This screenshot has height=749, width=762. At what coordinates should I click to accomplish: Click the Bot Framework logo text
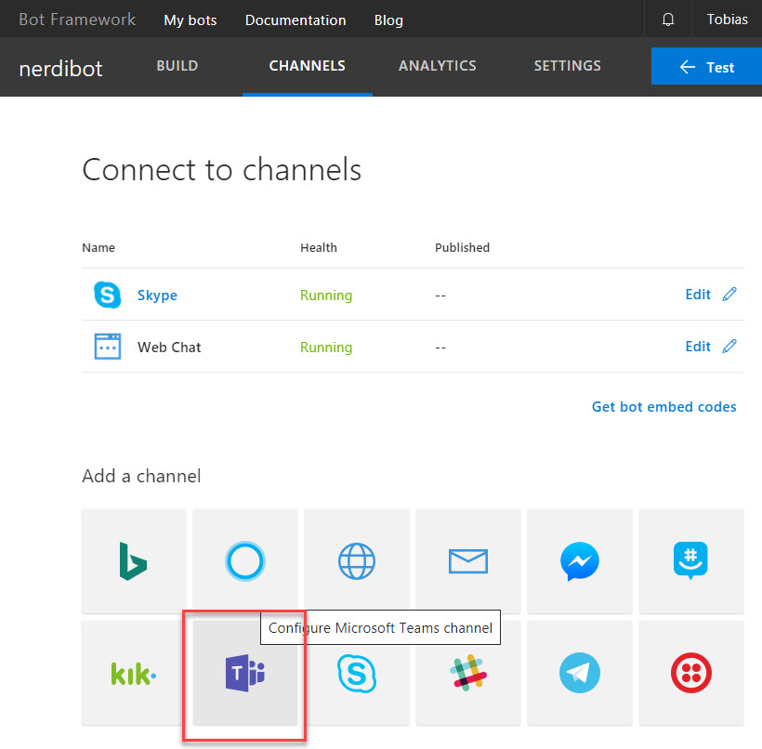tap(77, 19)
